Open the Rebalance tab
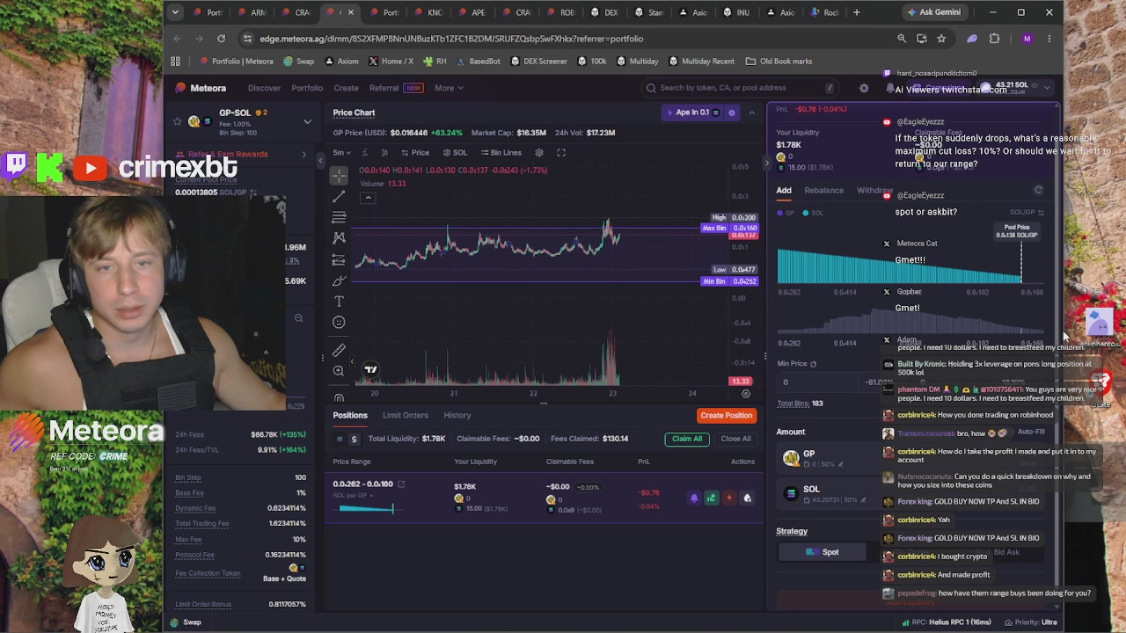The width and height of the screenshot is (1126, 633). point(824,190)
